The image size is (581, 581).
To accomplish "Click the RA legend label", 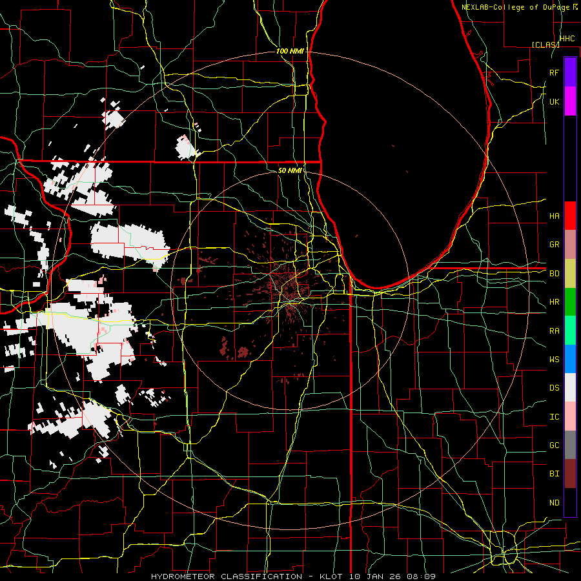I will 554,331.
